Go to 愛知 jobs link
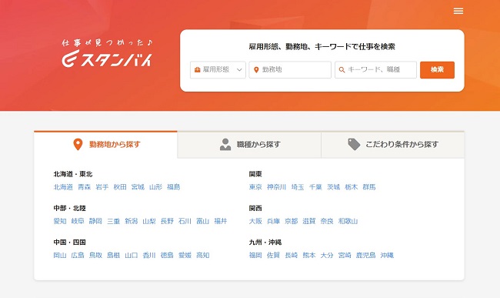500x298 pixels. [x=60, y=221]
